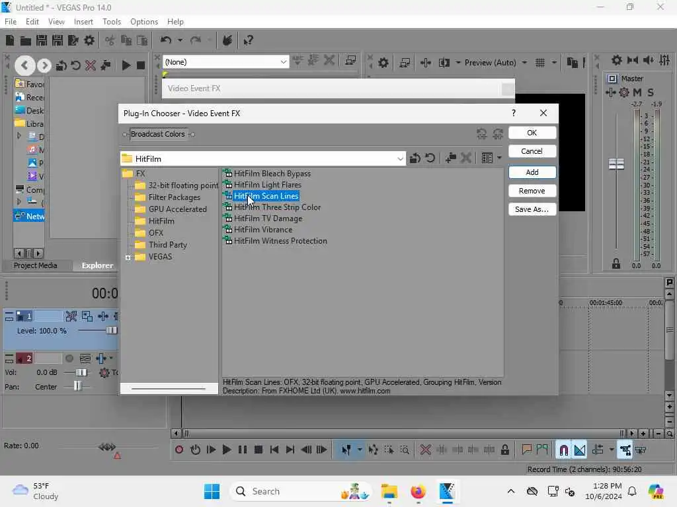Open Project Properties gear icon in toolbar
The image size is (677, 507).
(89, 40)
